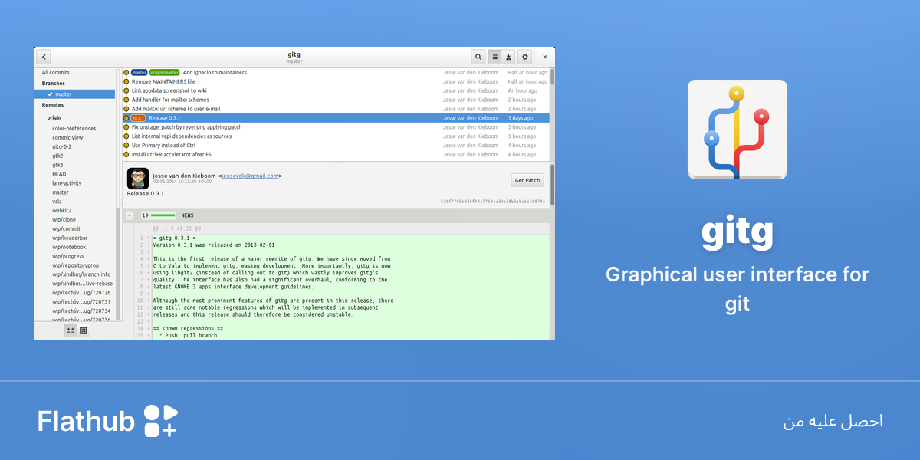Select the wip/headerbar remote branch
Image resolution: width=920 pixels, height=460 pixels.
point(70,238)
